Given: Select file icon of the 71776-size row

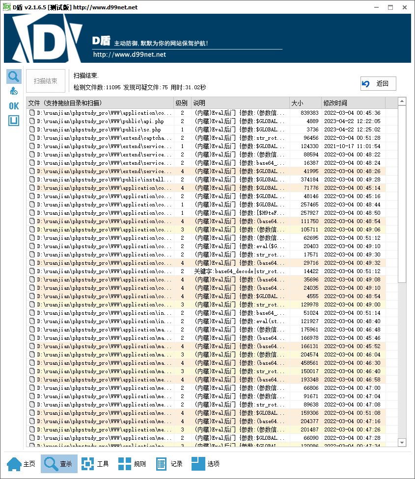Looking at the screenshot, I should coord(32,188).
